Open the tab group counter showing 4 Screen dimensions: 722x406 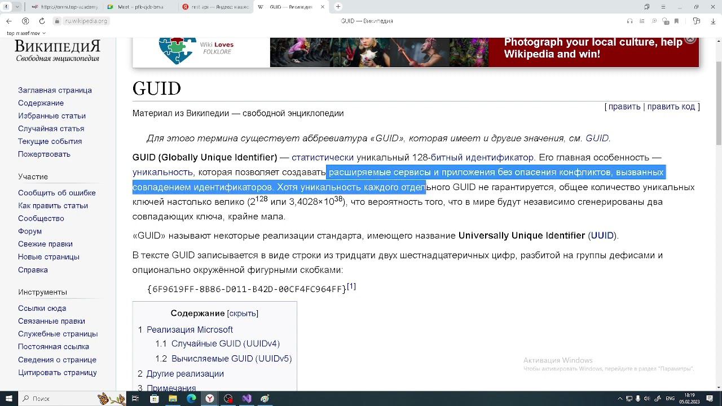click(6, 7)
